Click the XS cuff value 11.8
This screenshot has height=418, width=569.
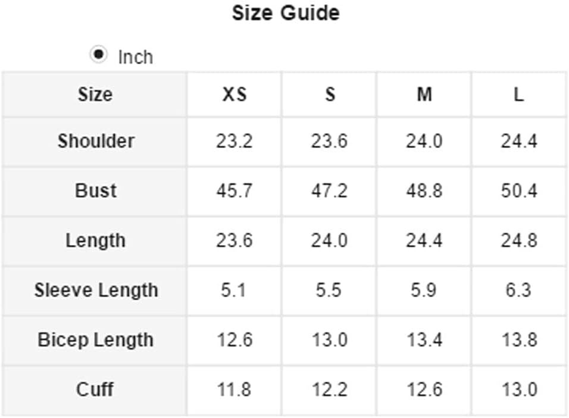coord(234,389)
